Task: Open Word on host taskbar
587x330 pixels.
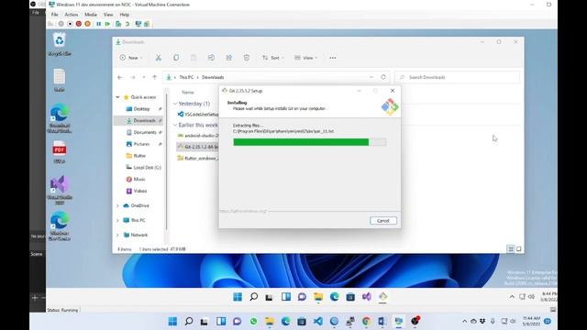Action: point(382,321)
